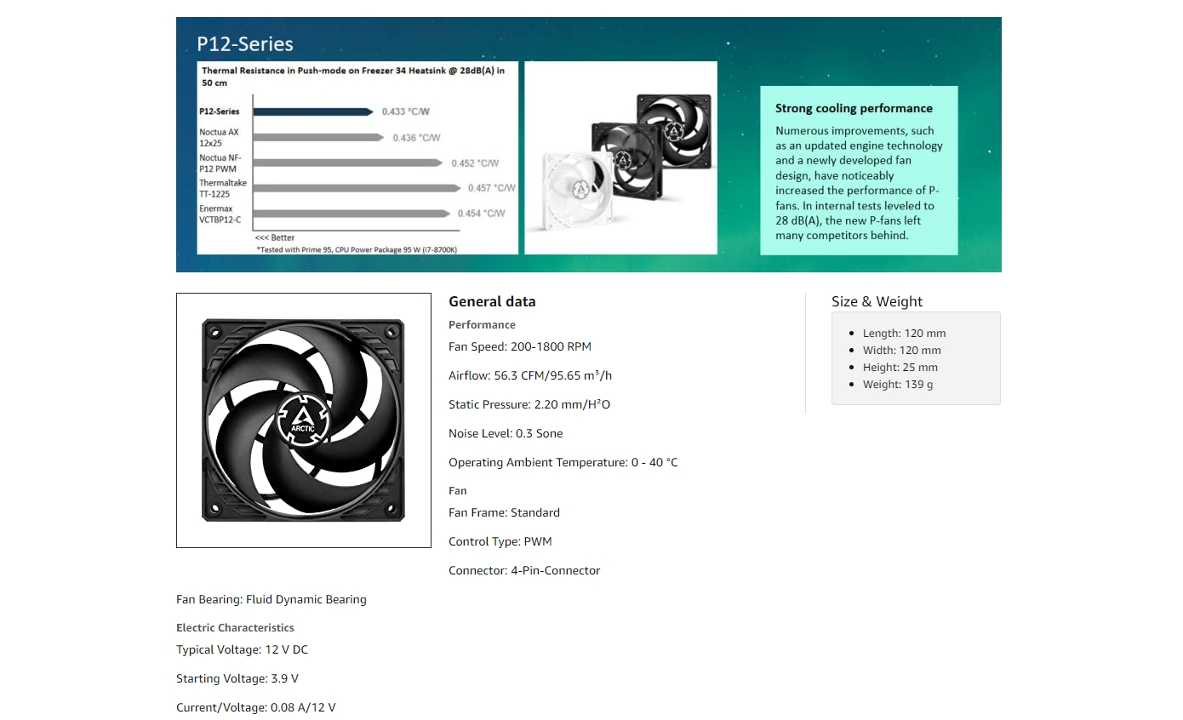1183x720 pixels.
Task: Click the 'General data' heading
Action: 492,301
